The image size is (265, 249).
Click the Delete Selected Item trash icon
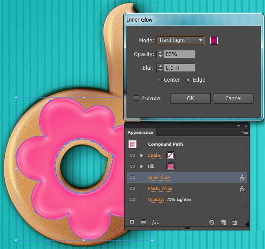(235, 223)
